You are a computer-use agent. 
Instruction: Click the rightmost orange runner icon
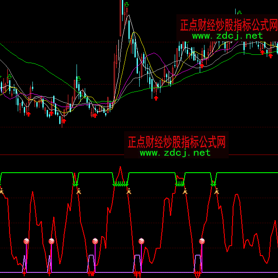217,191
